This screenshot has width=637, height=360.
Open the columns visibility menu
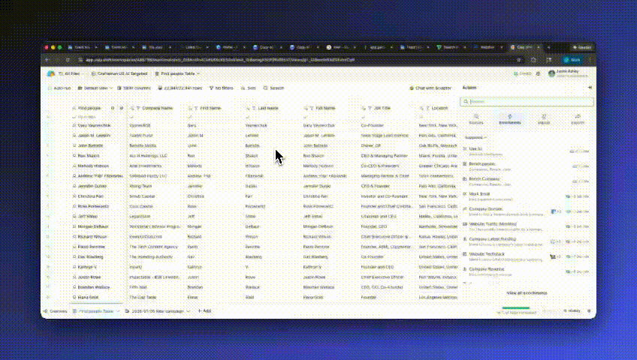pyautogui.click(x=134, y=88)
